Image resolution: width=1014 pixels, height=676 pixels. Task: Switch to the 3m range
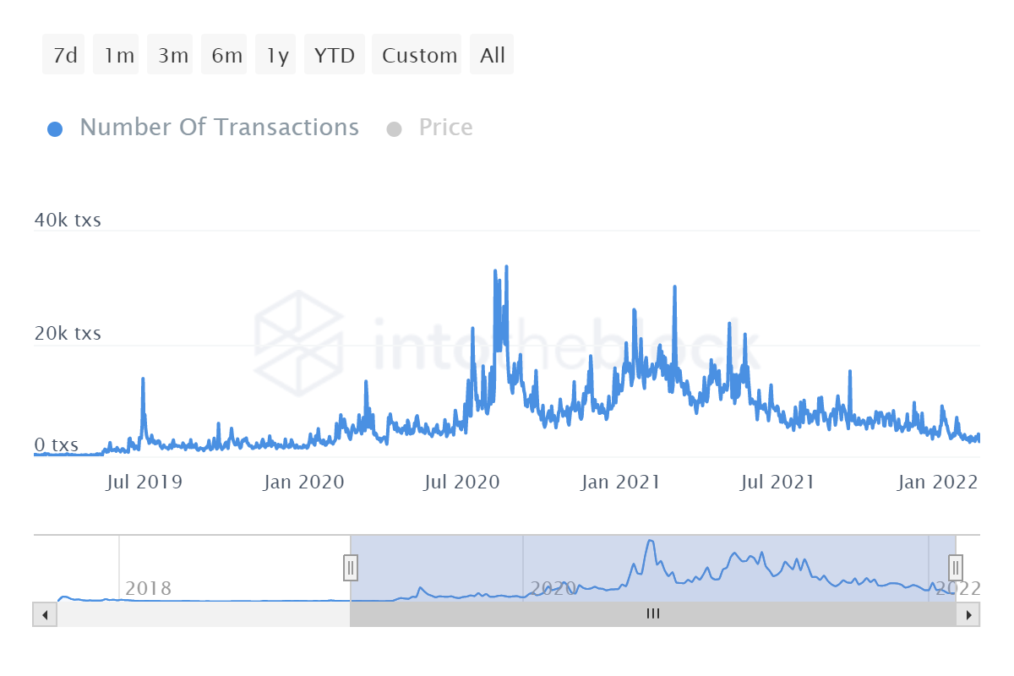(x=172, y=56)
